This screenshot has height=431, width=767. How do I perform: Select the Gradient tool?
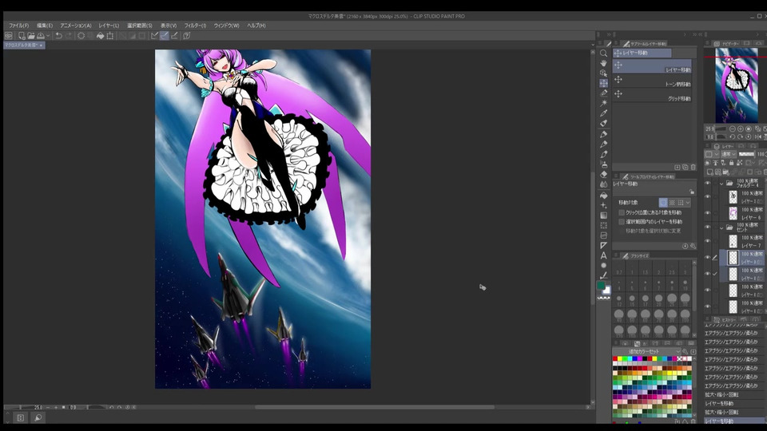tap(604, 215)
